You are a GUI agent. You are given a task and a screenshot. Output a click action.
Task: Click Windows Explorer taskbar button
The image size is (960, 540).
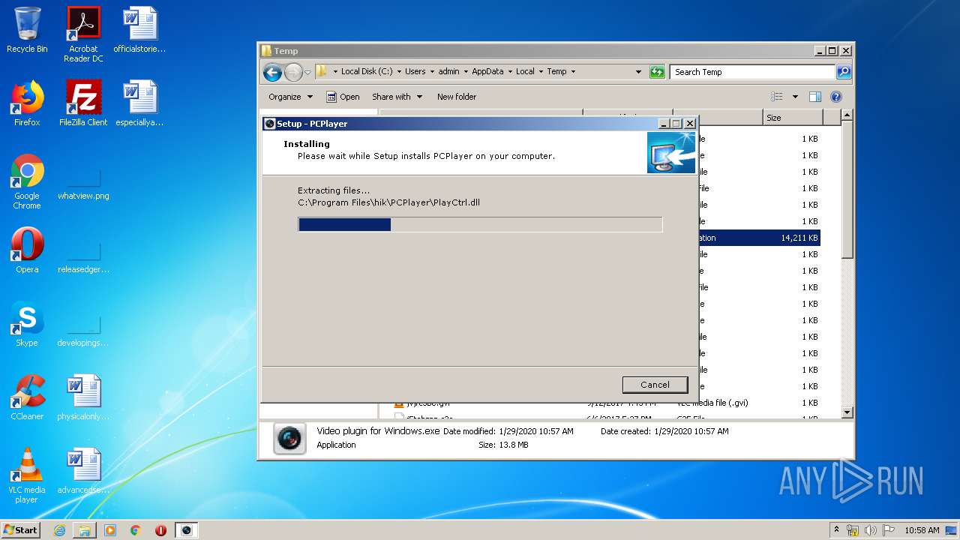[85, 530]
